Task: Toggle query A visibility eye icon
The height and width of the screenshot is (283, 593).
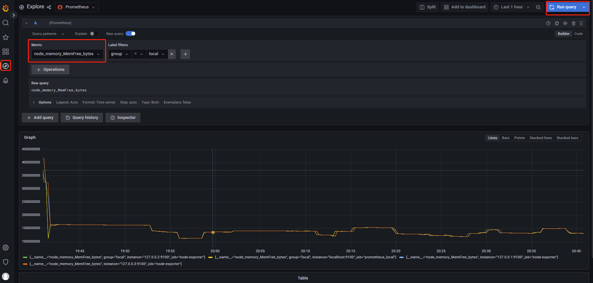Action: (x=565, y=23)
